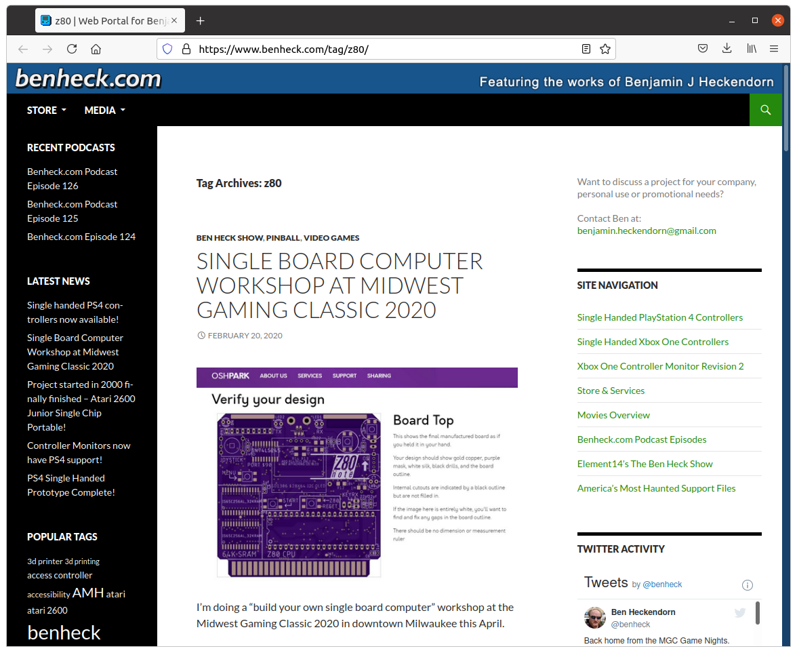The image size is (797, 653).
Task: Open Benheck.com Podcast Episode 125
Action: (x=72, y=211)
